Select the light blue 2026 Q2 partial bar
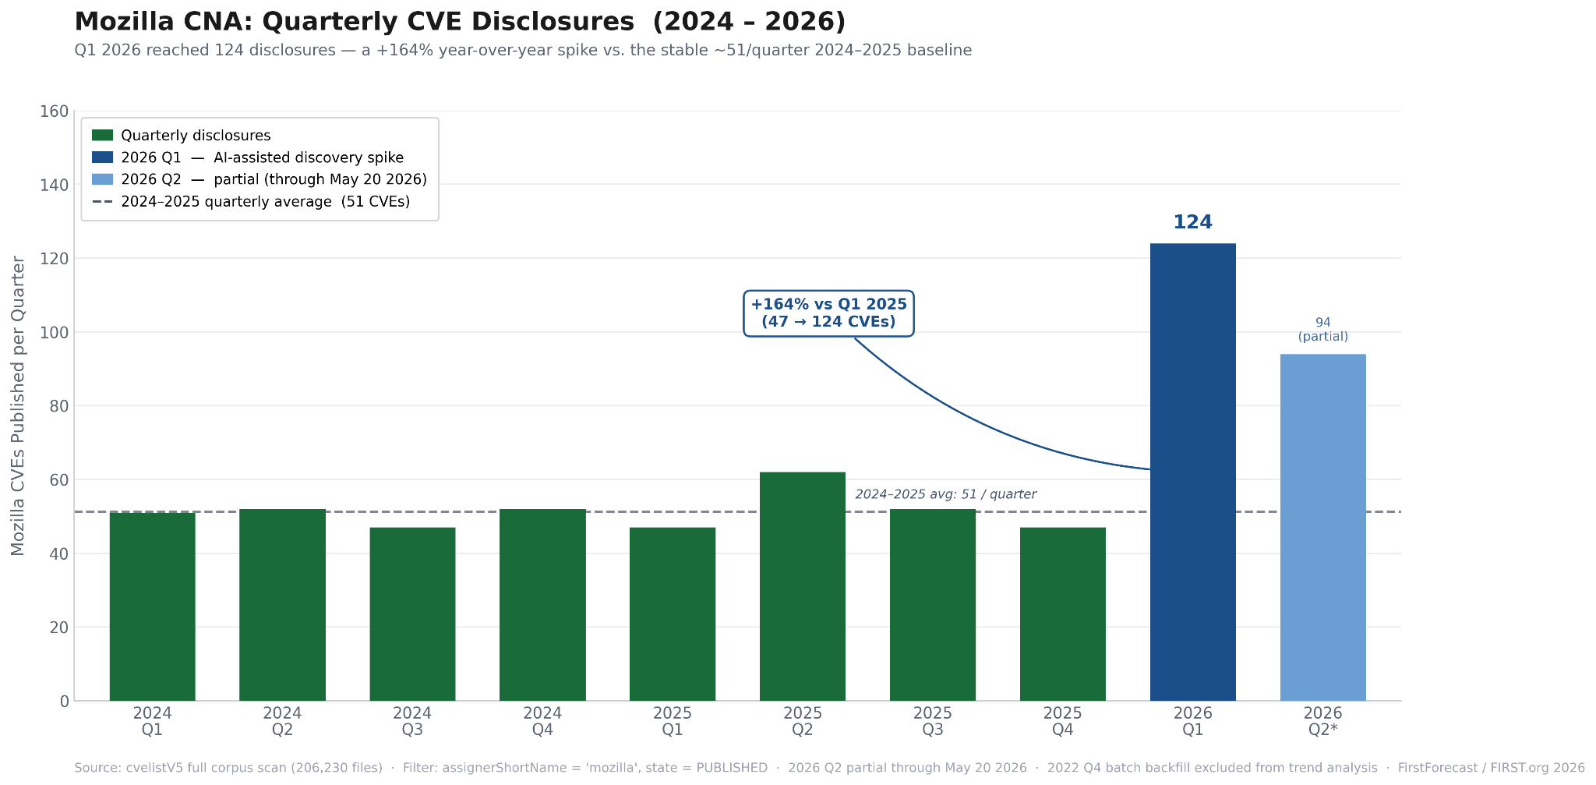 pyautogui.click(x=1323, y=528)
